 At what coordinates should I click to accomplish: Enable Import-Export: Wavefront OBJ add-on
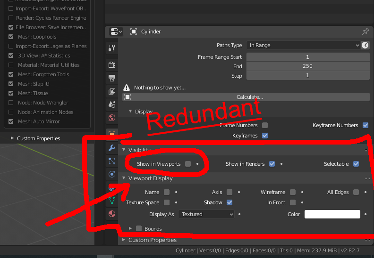11,8
